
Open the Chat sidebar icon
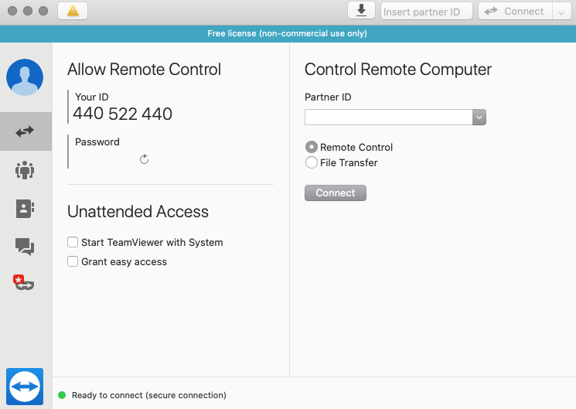point(25,247)
